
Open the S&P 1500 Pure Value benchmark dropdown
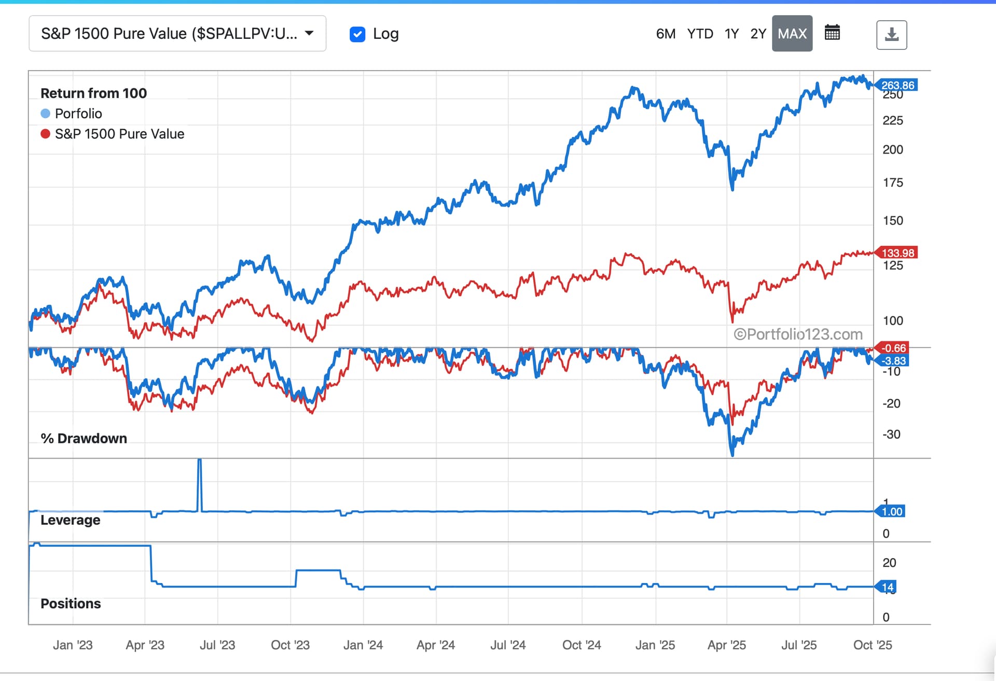[x=169, y=34]
